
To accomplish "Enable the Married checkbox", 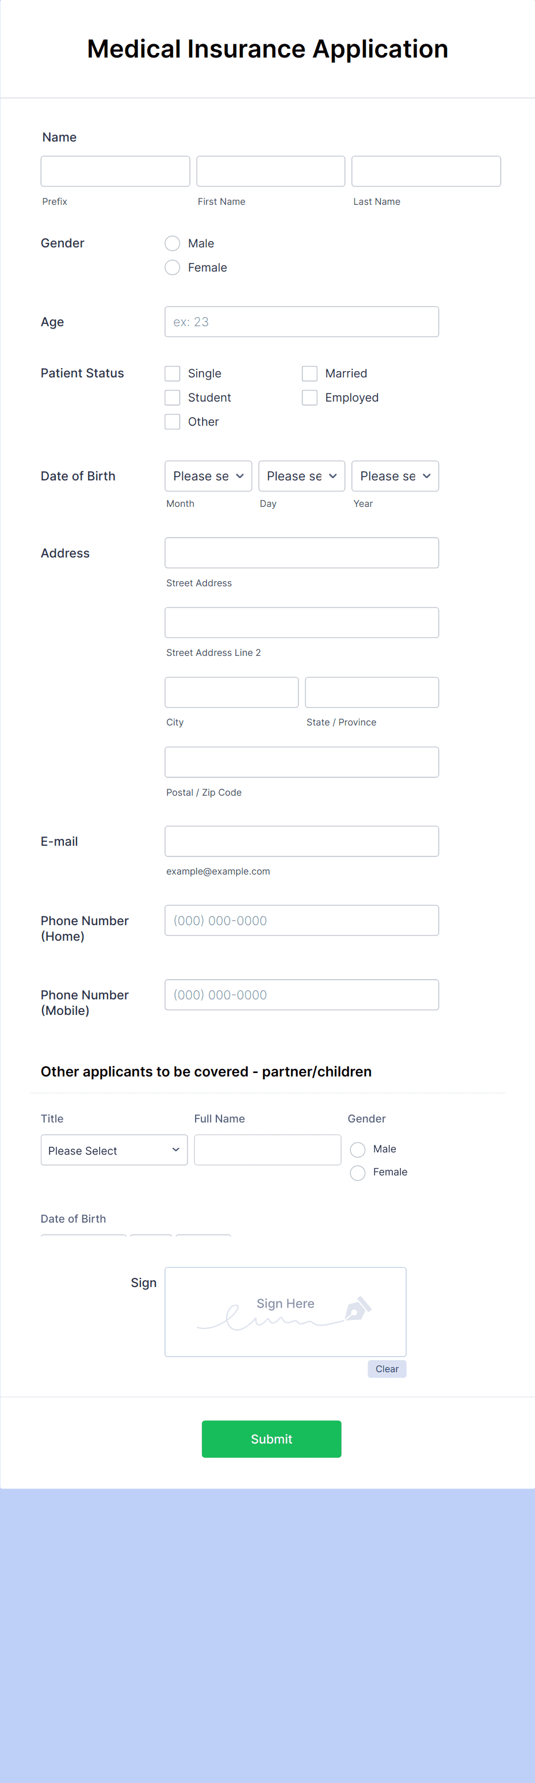I will pyautogui.click(x=309, y=373).
